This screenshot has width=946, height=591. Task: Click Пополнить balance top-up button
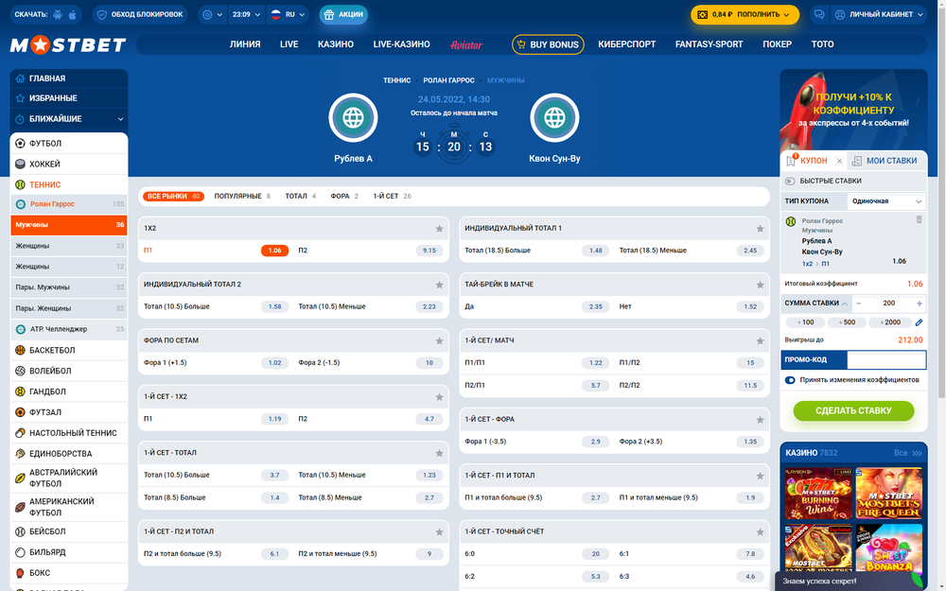tap(745, 14)
